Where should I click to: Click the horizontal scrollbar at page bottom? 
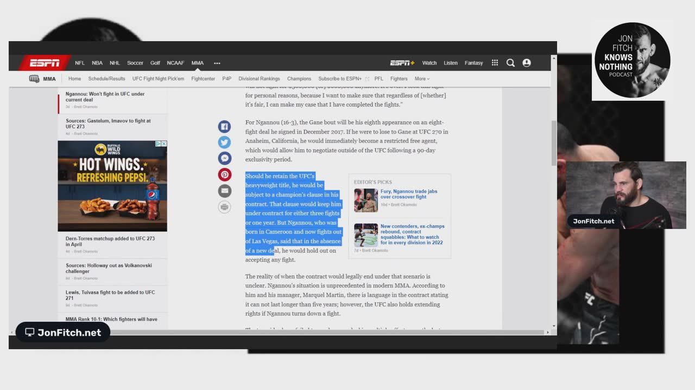(x=279, y=332)
